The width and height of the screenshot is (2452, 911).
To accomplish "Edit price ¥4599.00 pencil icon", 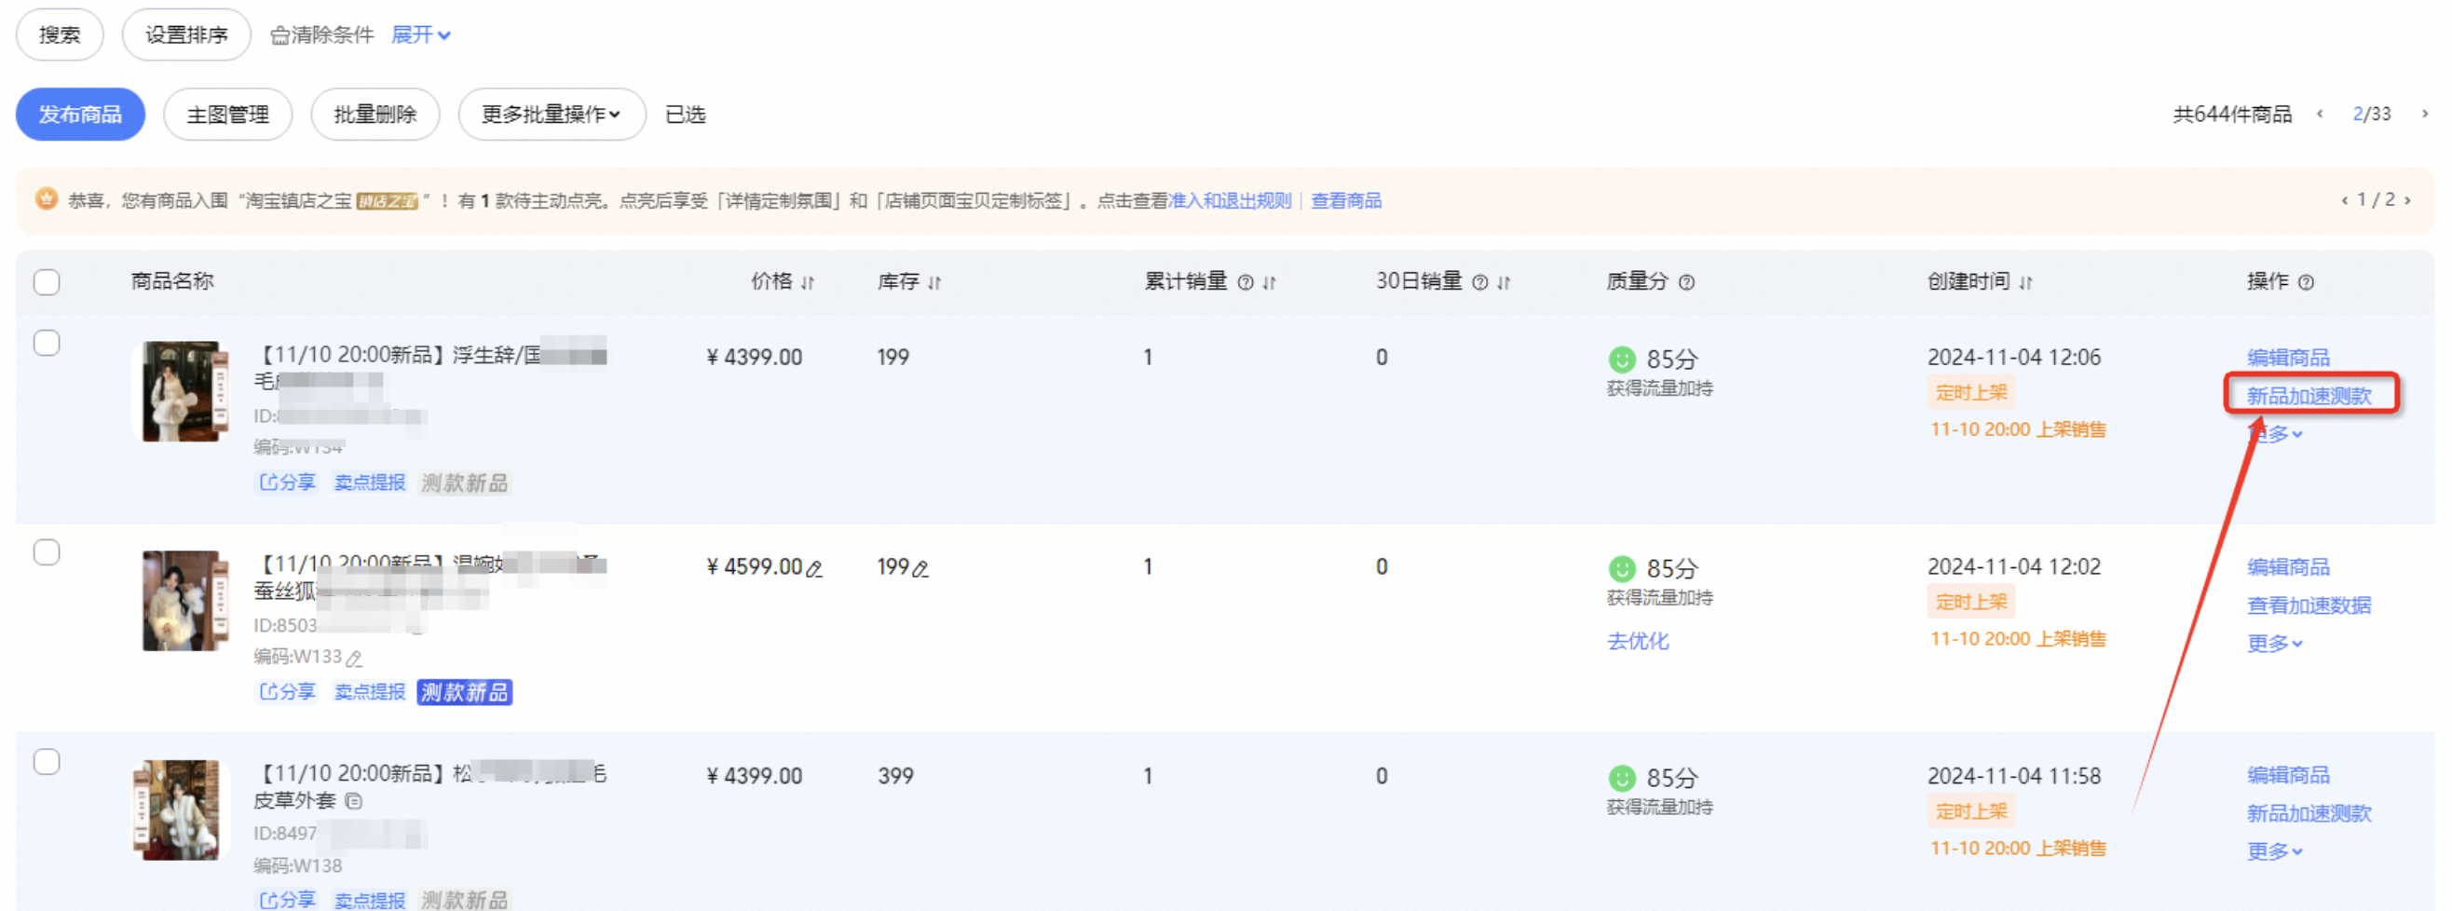I will [814, 568].
